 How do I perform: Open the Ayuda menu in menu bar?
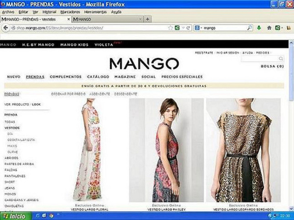click(116, 12)
